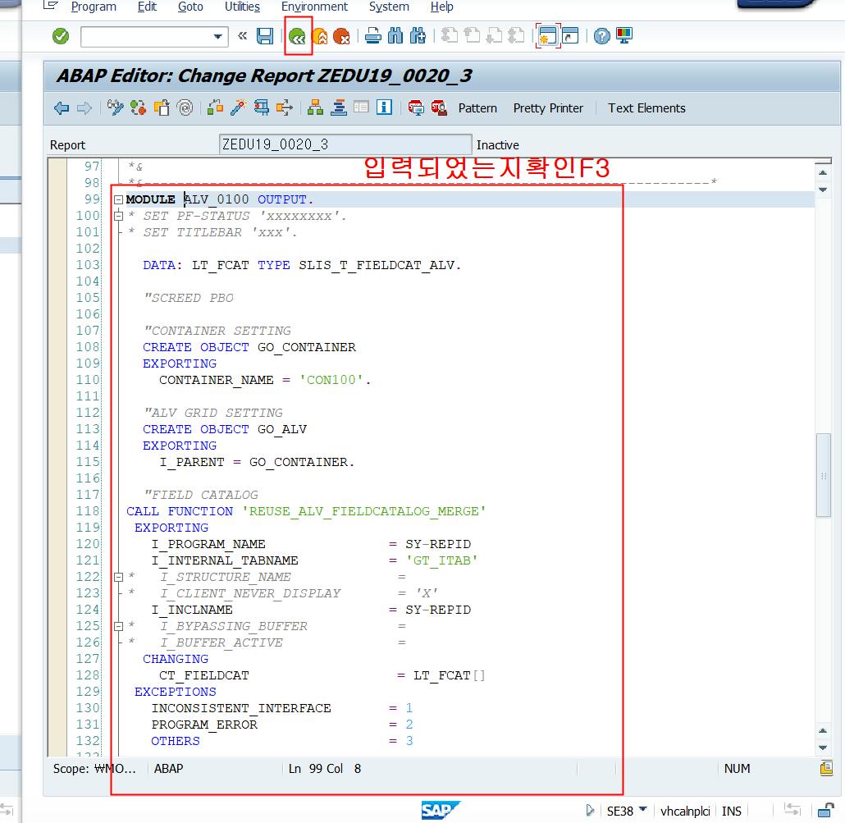The image size is (845, 823).
Task: Click the Enhance spiral icon
Action: 185,108
